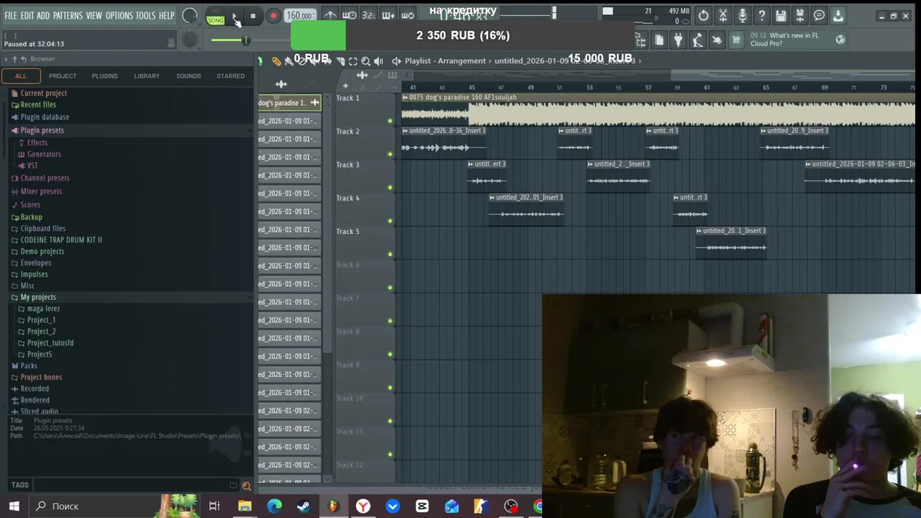Click the playlist playback speaker tool
The height and width of the screenshot is (518, 921).
378,61
